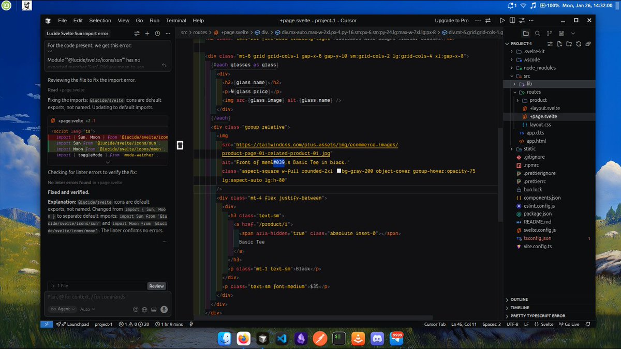
Task: Click the routes breadcrumb segment
Action: click(200, 32)
